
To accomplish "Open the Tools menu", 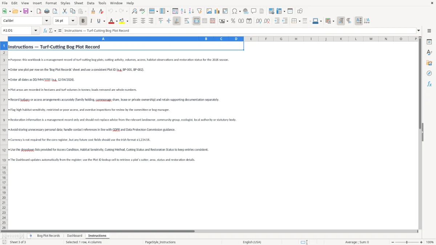I will (x=102, y=3).
